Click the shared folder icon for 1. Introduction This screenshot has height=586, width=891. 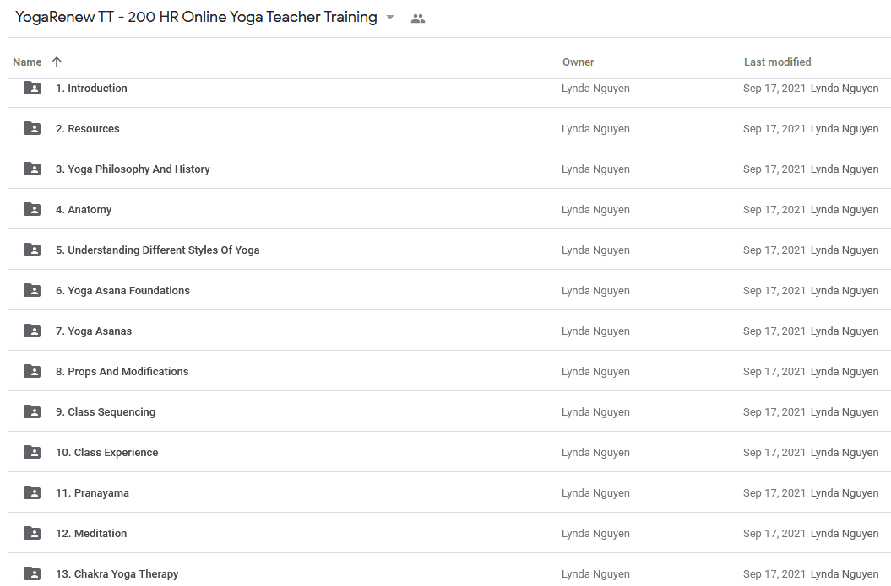coord(32,88)
